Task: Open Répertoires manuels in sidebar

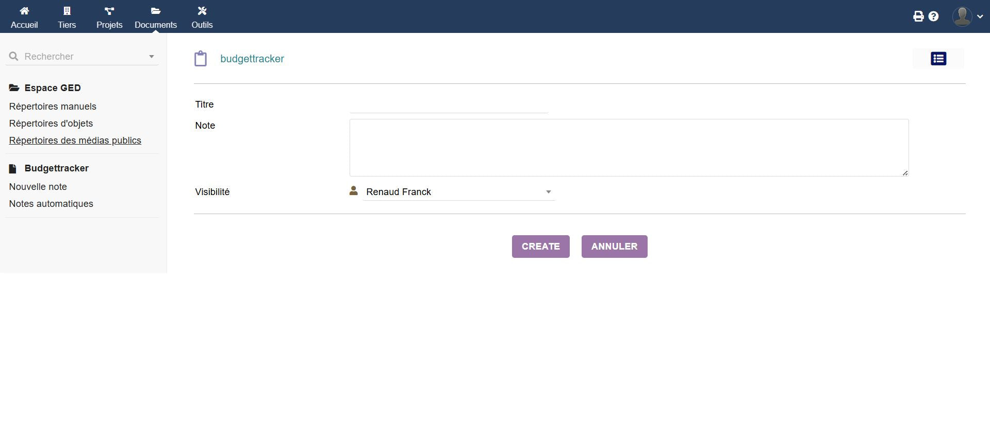Action: click(53, 107)
